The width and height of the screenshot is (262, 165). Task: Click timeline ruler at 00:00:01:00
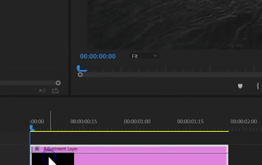point(137,121)
